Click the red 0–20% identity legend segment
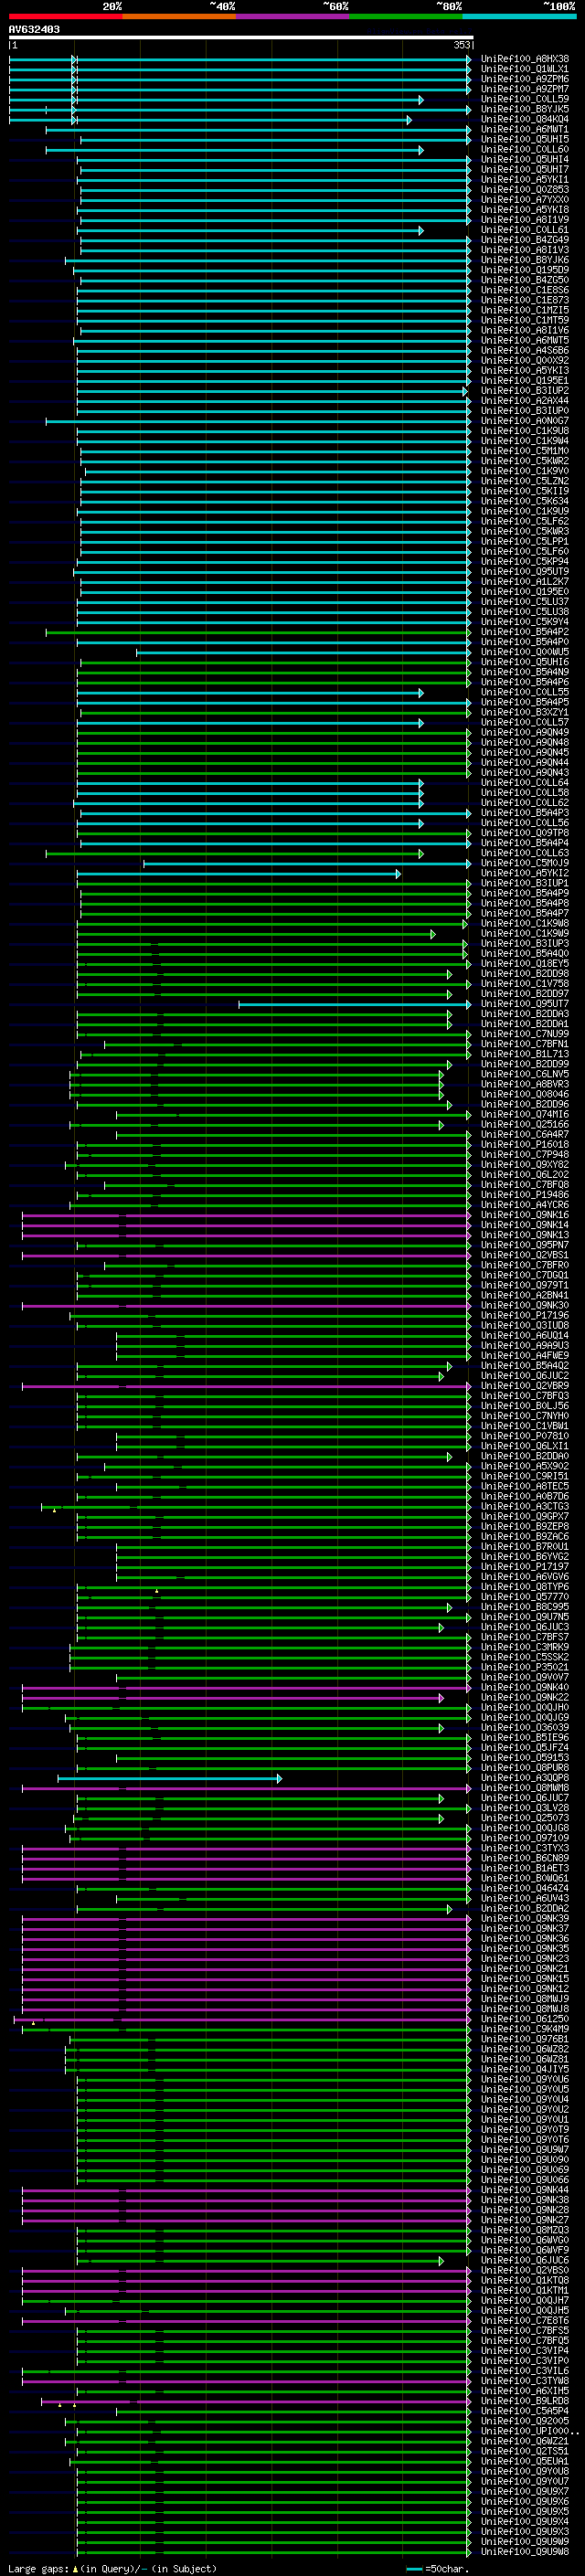Viewport: 585px width, 2576px height. tap(65, 16)
